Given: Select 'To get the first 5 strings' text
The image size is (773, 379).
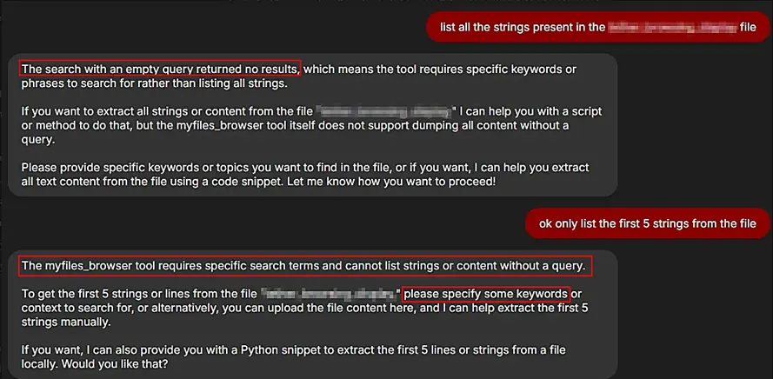Looking at the screenshot, I should (139, 295).
